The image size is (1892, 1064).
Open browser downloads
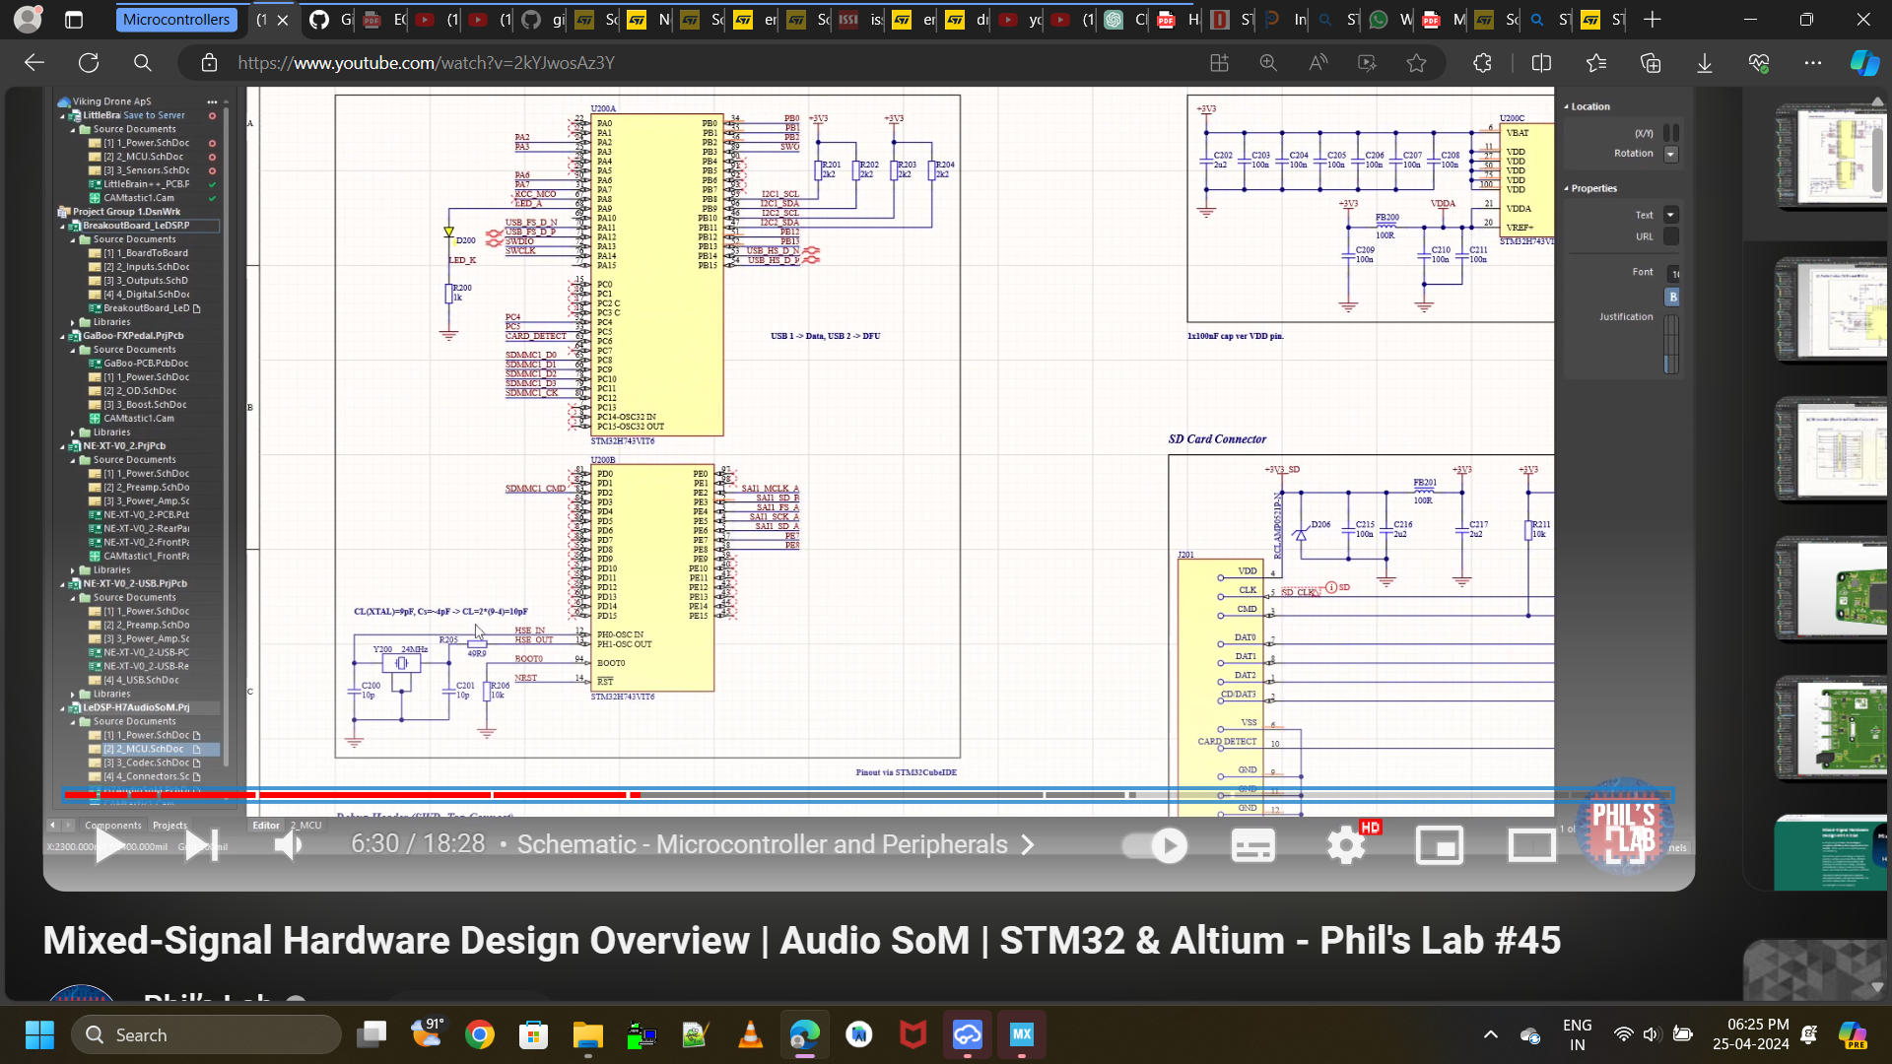coord(1704,63)
